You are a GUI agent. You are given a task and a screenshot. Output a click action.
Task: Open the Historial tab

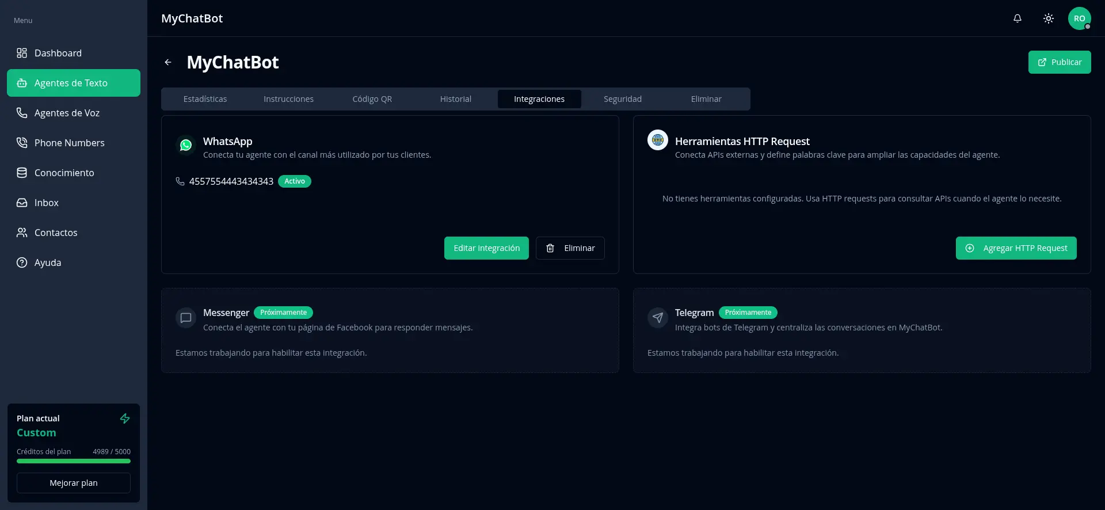coord(456,99)
